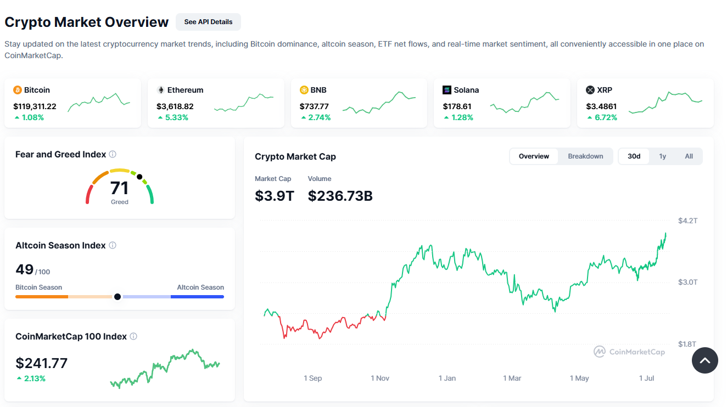Image resolution: width=727 pixels, height=407 pixels.
Task: Select the Overview chart view
Action: [534, 156]
